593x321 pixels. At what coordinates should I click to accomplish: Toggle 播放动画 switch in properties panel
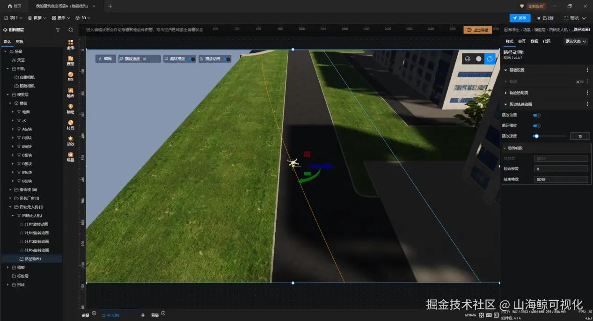[x=537, y=115]
